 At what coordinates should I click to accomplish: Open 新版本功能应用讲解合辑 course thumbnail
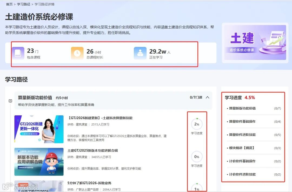click(x=39, y=162)
